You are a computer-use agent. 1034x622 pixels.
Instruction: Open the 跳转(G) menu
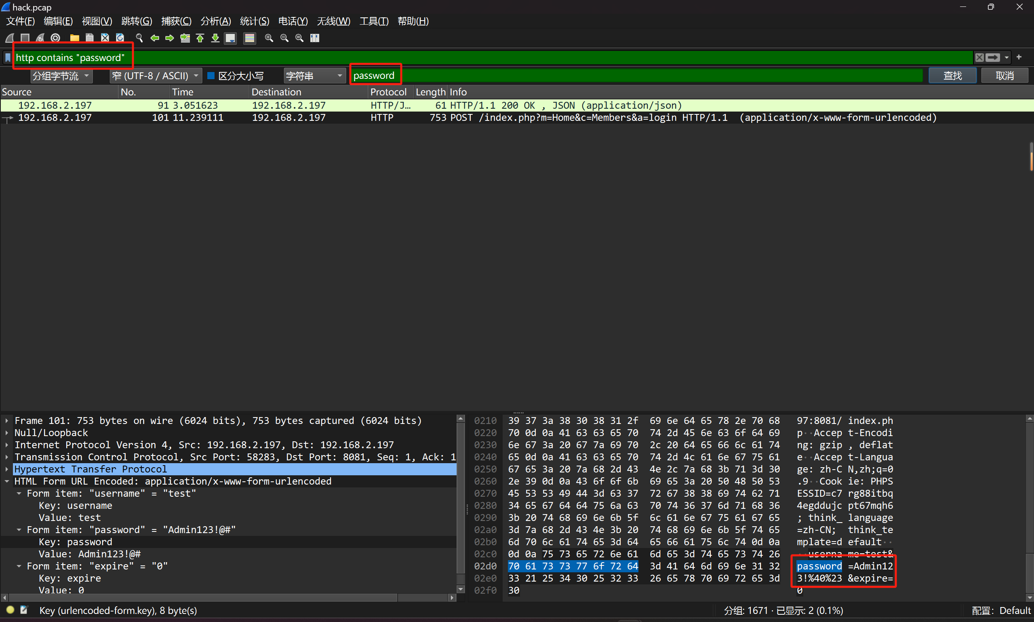pyautogui.click(x=137, y=21)
